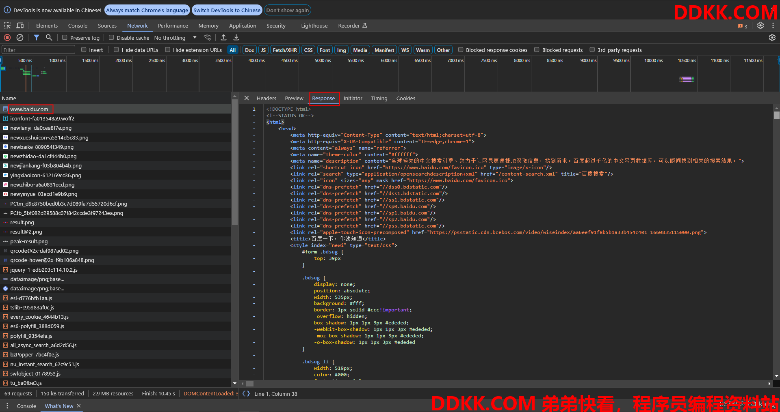The height and width of the screenshot is (412, 780).
Task: Enable the Preserve log checkbox
Action: pyautogui.click(x=65, y=37)
